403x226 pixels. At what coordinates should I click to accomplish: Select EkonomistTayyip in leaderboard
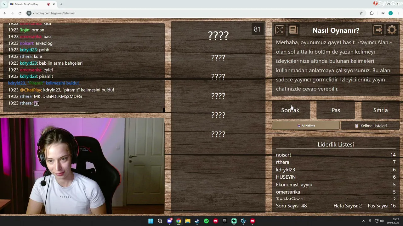tap(294, 185)
